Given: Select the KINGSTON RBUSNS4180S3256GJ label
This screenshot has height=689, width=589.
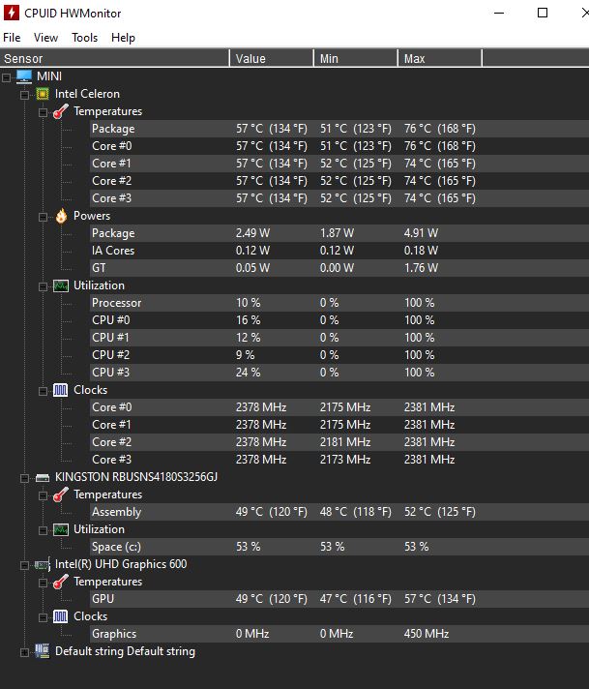Looking at the screenshot, I should [x=136, y=477].
